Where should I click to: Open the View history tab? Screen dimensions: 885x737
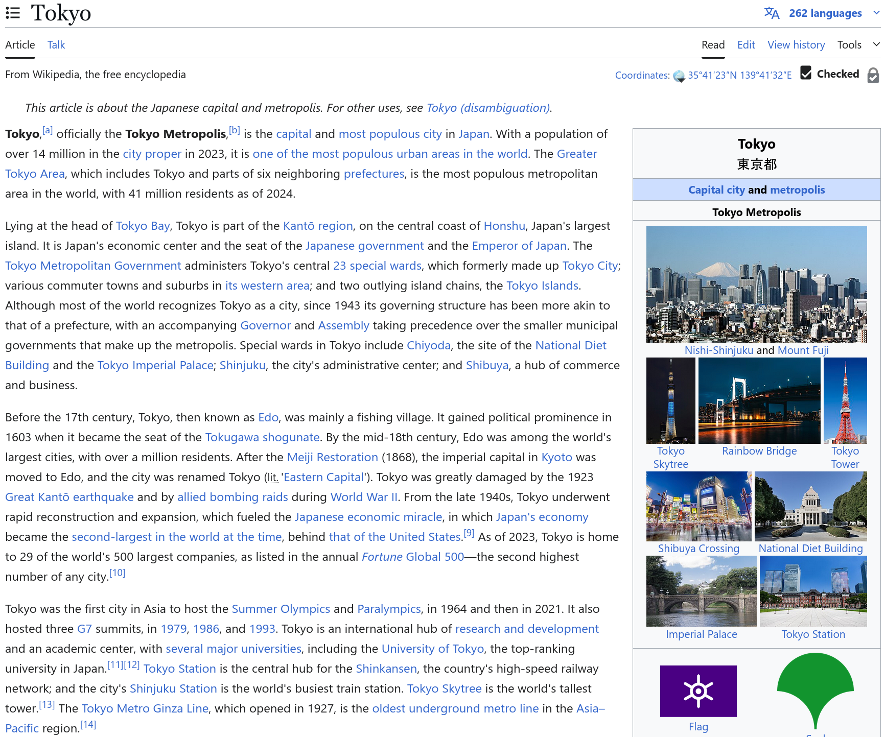click(796, 45)
